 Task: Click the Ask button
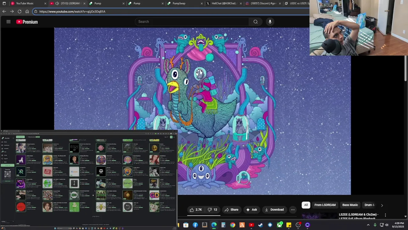coord(251,210)
